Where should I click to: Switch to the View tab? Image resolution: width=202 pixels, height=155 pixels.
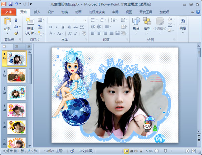[129, 12]
